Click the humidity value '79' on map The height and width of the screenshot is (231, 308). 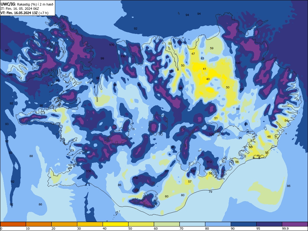point(210,192)
